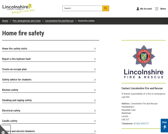
Task: Open Lincolnshire Fire and Rescue breadcrumb
Action: click(59, 21)
